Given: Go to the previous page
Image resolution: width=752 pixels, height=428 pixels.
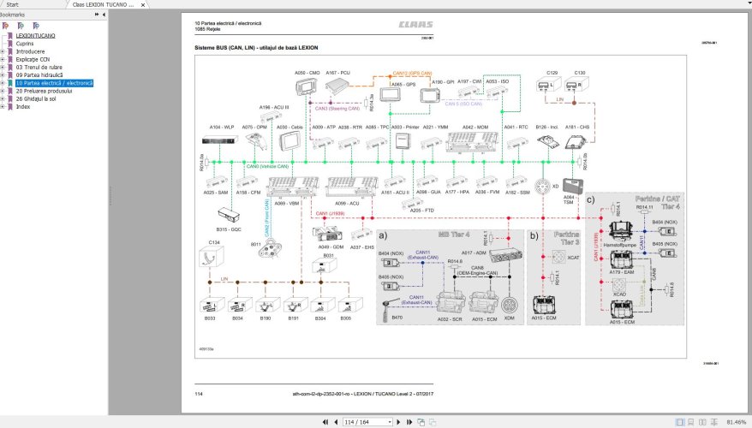Looking at the screenshot, I should (x=336, y=422).
